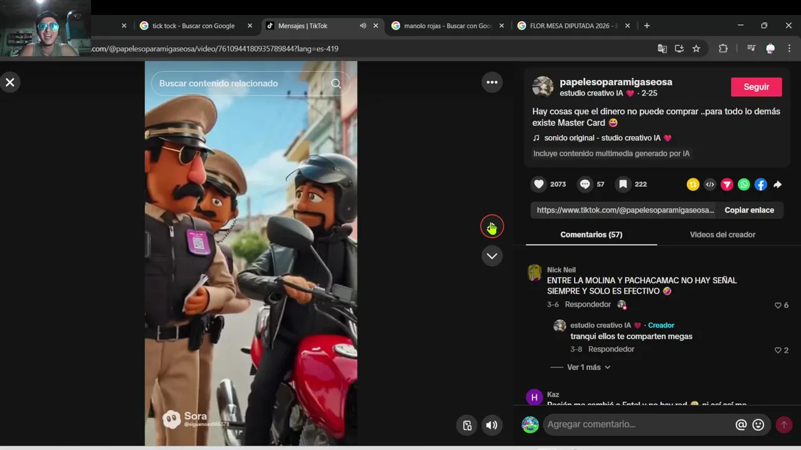The image size is (801, 450).
Task: Close the 'tick tock' tab
Action: tap(250, 26)
